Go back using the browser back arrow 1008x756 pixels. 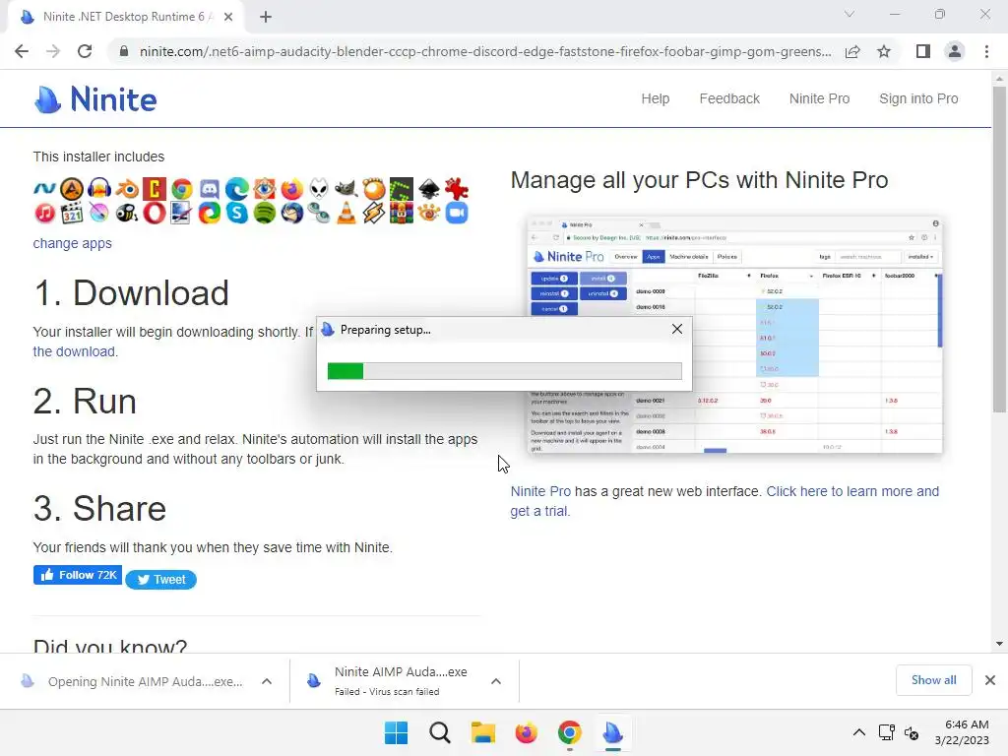tap(22, 51)
